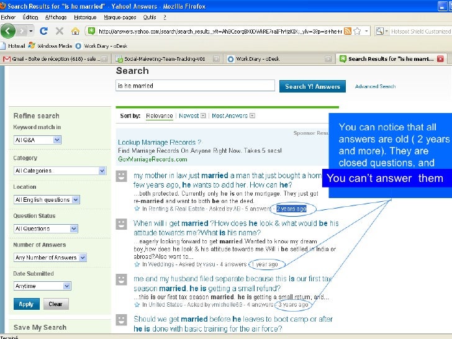Image resolution: width=452 pixels, height=339 pixels.
Task: Close the Gmail tab
Action: (x=104, y=59)
